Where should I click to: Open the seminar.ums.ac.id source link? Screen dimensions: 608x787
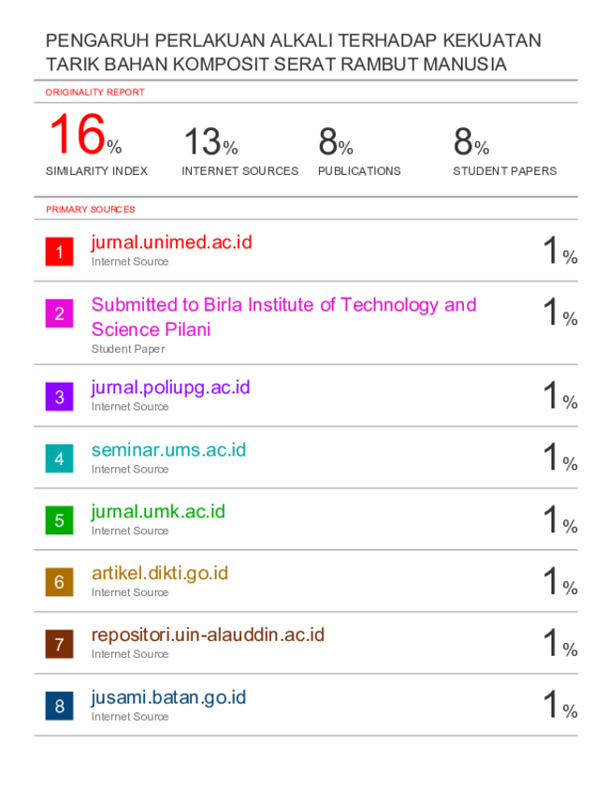point(168,450)
